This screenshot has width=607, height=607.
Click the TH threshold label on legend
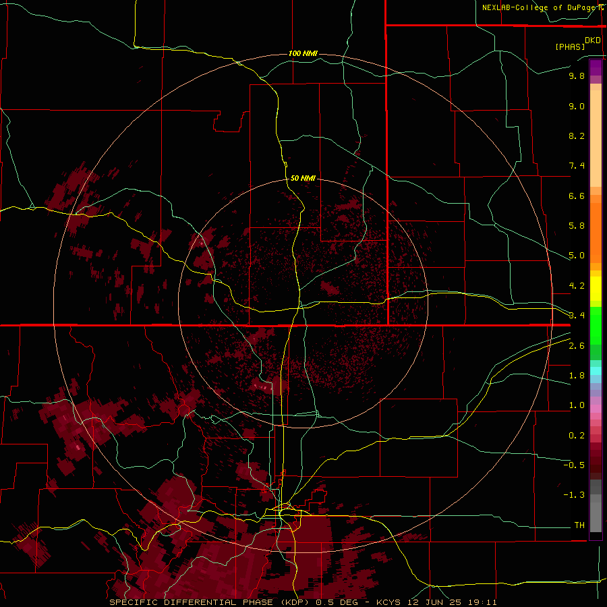tap(579, 525)
